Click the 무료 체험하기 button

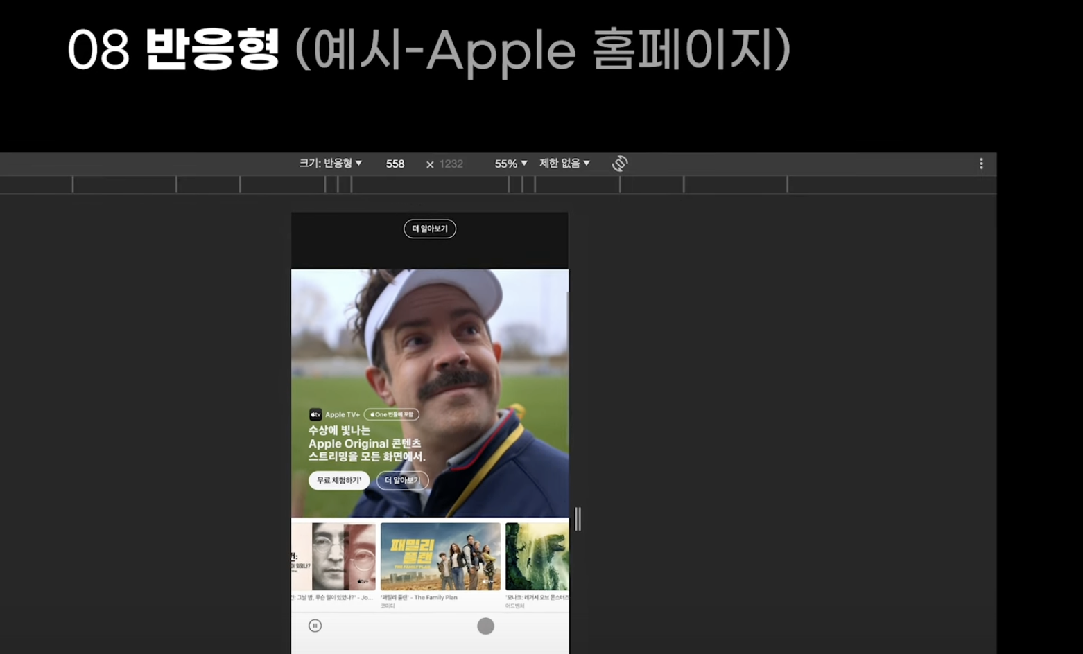[x=339, y=480]
